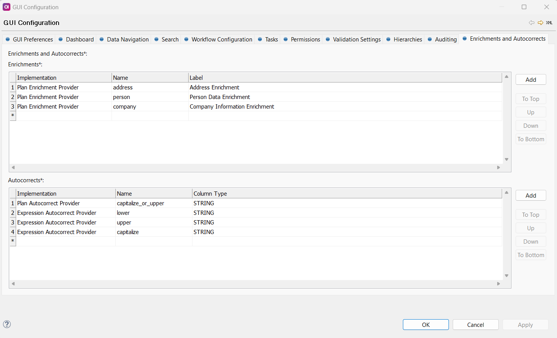Confirm settings with the OK button
The image size is (557, 338).
[426, 324]
